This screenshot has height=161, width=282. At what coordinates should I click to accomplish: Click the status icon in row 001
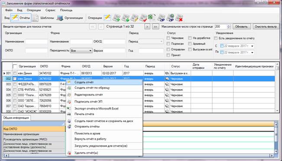click(167, 73)
